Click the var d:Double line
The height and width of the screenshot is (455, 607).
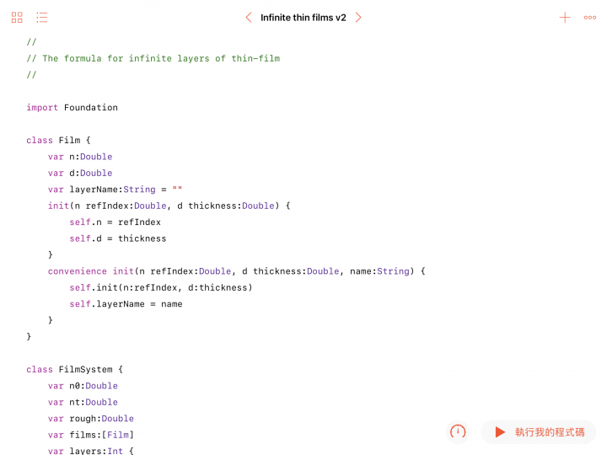click(80, 173)
